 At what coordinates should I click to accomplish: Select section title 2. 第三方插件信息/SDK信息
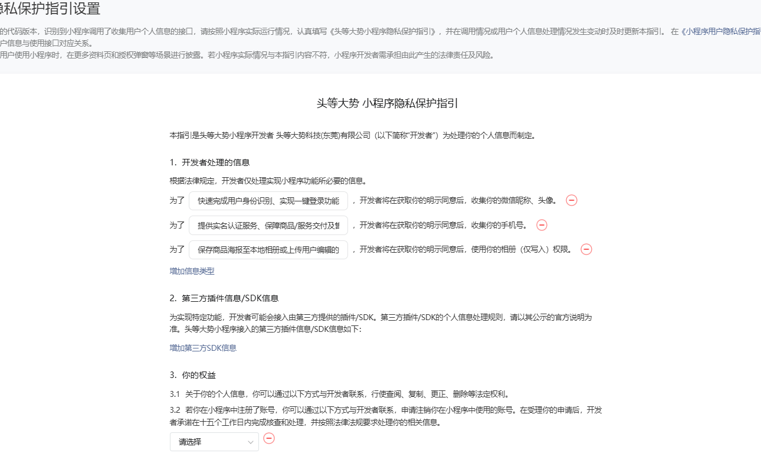[x=224, y=298]
